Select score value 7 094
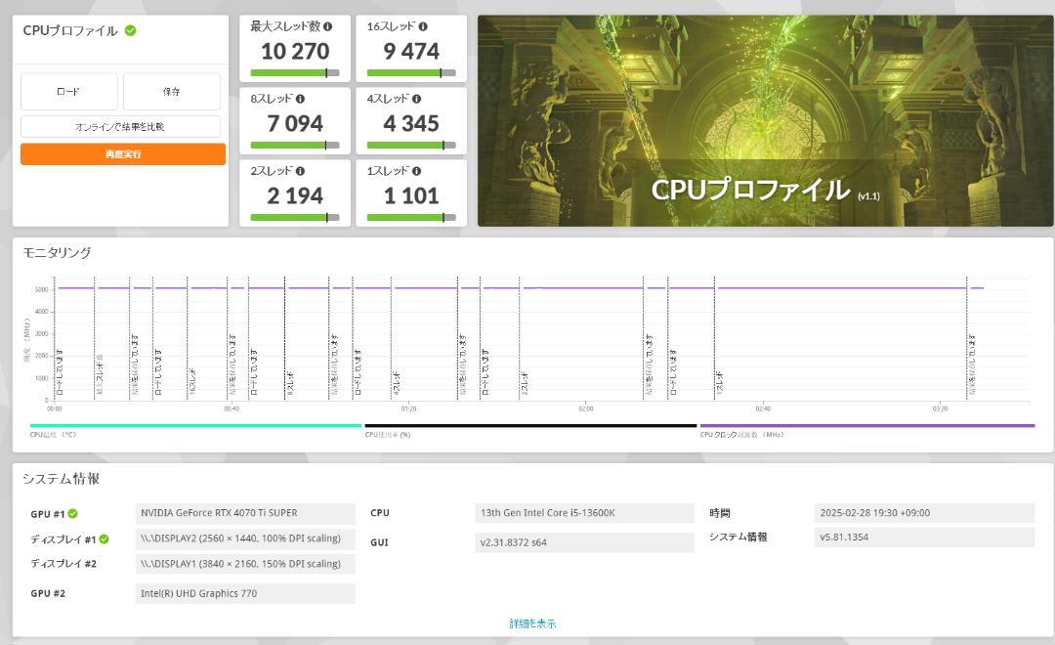This screenshot has height=645, width=1055. click(x=295, y=123)
